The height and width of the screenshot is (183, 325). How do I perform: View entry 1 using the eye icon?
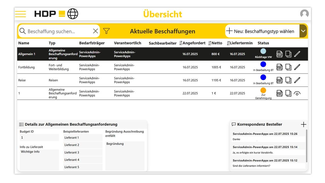(297, 94)
